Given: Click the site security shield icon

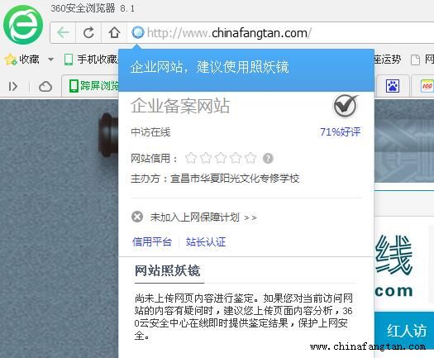Looking at the screenshot, I should (x=137, y=32).
